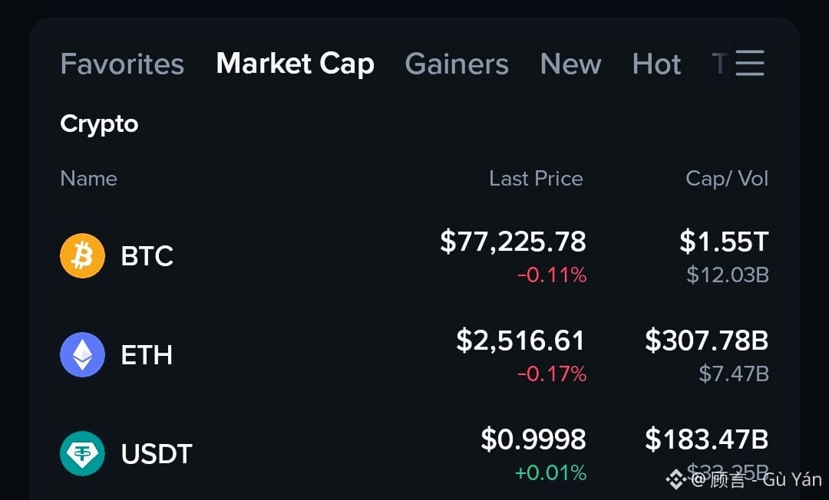Switch to the New tab

pos(570,64)
